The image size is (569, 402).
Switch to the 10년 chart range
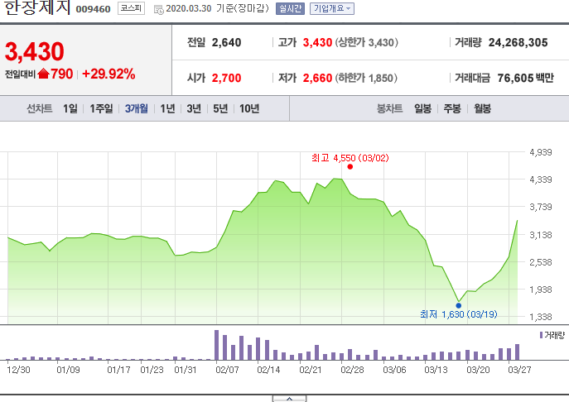249,108
